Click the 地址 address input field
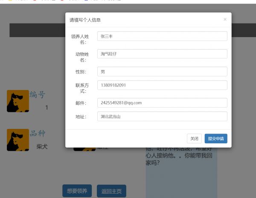Image resolution: width=256 pixels, height=198 pixels. click(x=162, y=116)
